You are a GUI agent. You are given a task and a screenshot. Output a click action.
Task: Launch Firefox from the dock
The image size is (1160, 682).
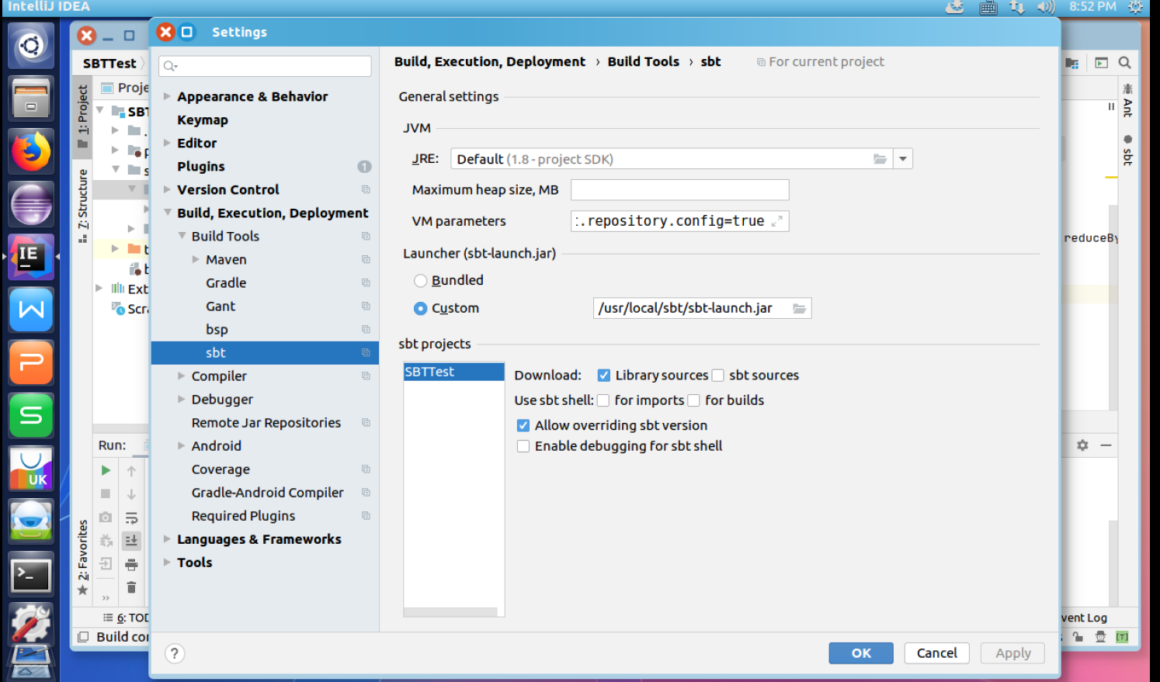pyautogui.click(x=31, y=151)
